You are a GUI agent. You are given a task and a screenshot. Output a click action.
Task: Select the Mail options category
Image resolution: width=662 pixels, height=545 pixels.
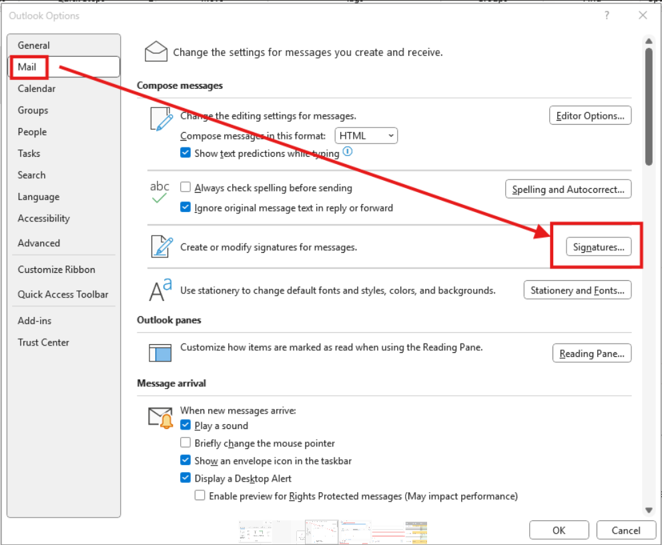[x=64, y=67]
